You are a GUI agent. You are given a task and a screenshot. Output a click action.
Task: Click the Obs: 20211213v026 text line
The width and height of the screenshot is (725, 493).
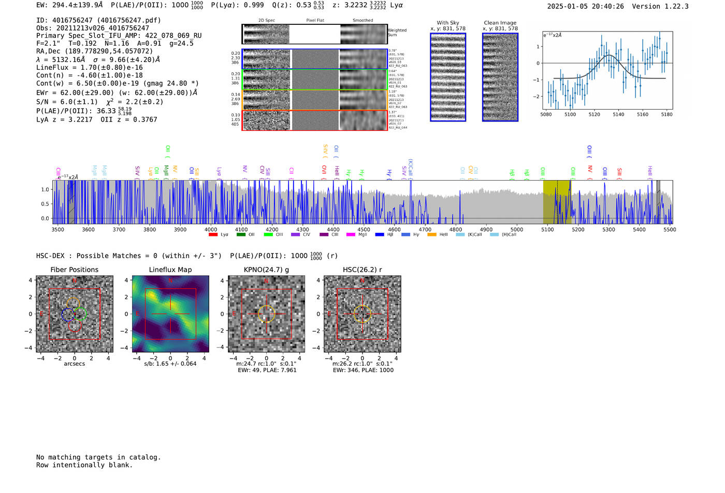click(x=93, y=28)
